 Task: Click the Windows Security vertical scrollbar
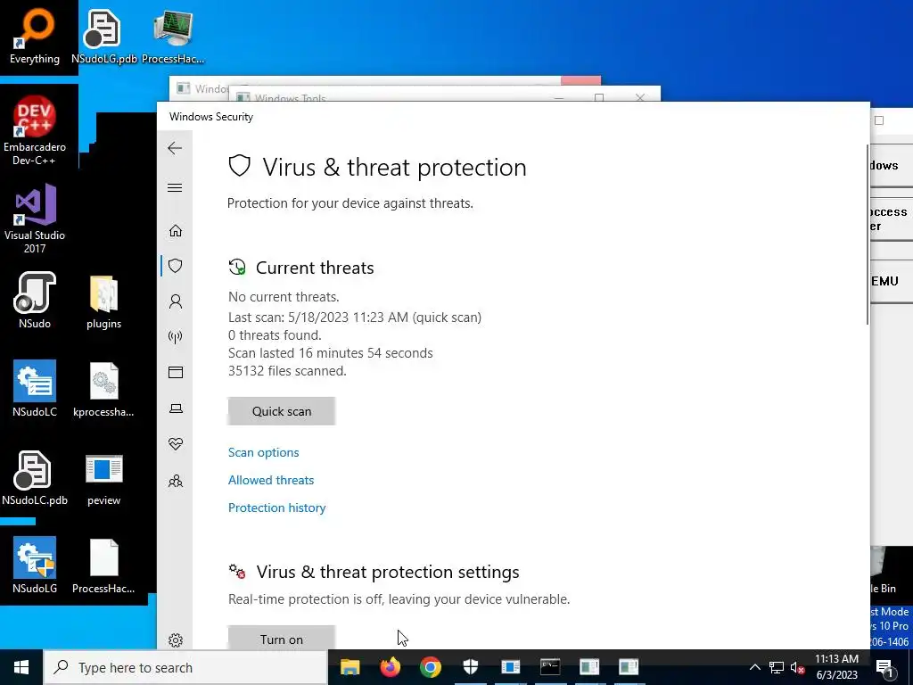pos(868,233)
